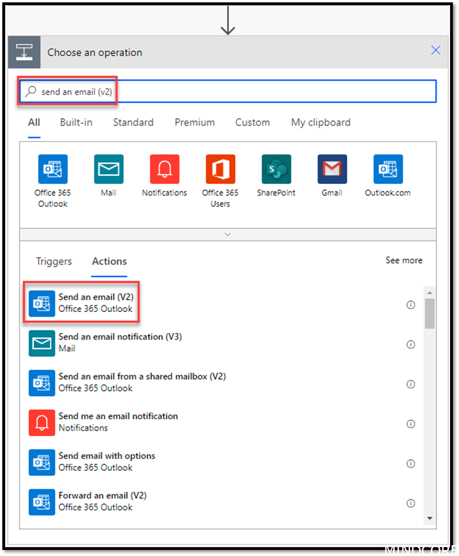The width and height of the screenshot is (459, 556).
Task: Switch to the Triggers tab
Action: [x=54, y=261]
